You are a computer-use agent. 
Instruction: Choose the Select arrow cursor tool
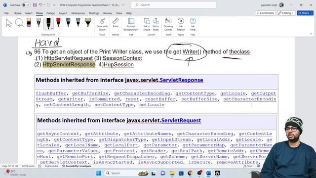(x=9, y=23)
